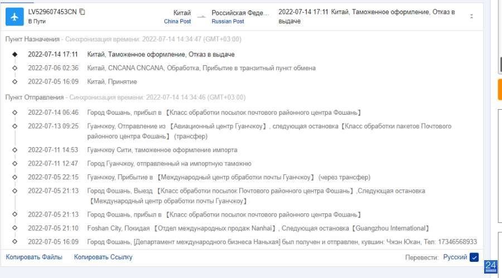Select tracking number text LV529607453CN
The image size is (502, 278).
[x=52, y=12]
